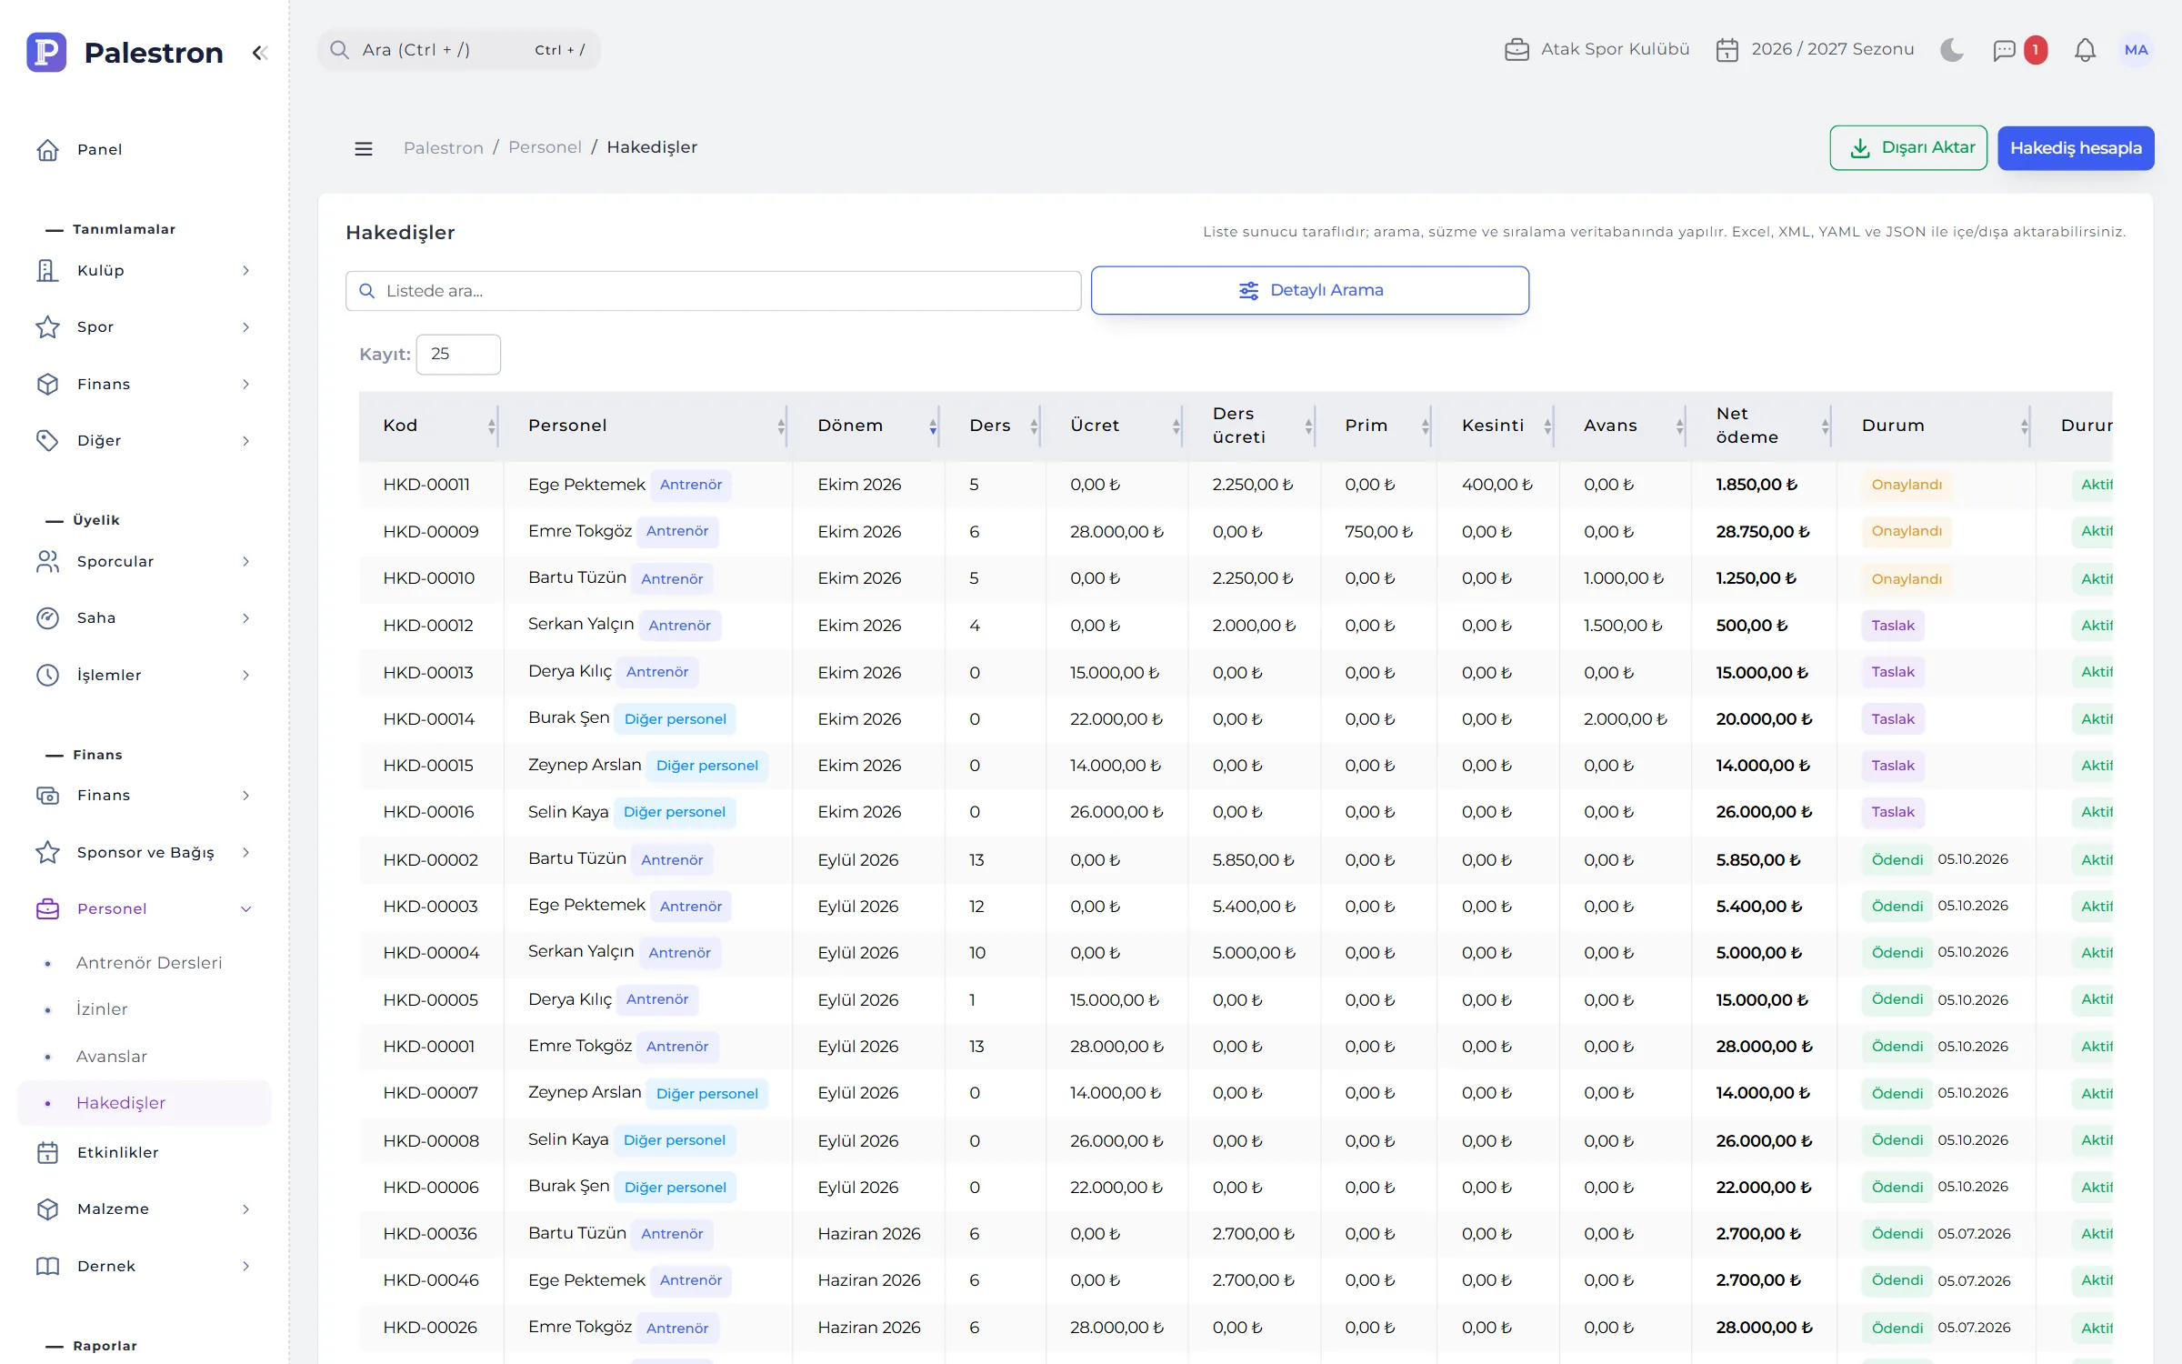Image resolution: width=2182 pixels, height=1364 pixels.
Task: Collapse the Personel menu chevron
Action: 245,908
